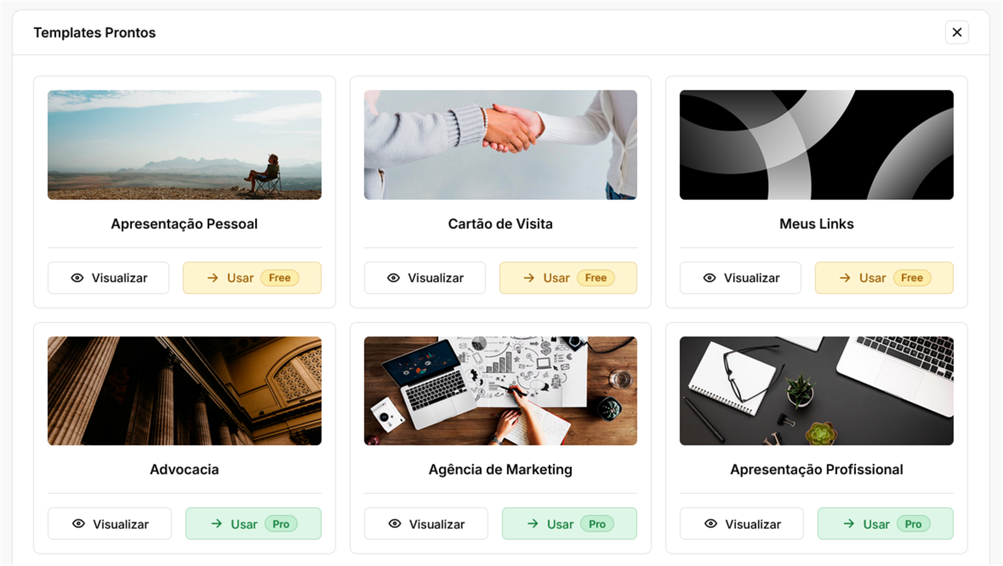Preview the Apresentação Profissional template

pyautogui.click(x=741, y=524)
